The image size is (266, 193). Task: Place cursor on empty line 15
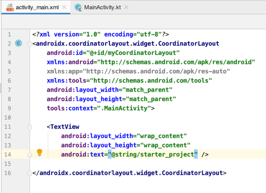pyautogui.click(x=148, y=164)
